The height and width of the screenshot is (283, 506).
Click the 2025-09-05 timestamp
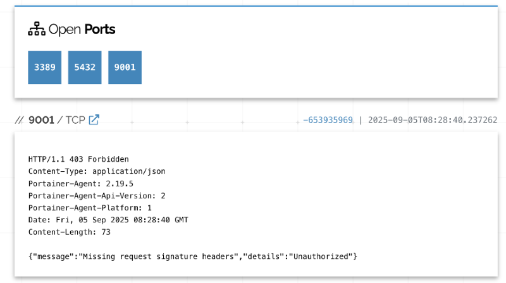coord(432,120)
